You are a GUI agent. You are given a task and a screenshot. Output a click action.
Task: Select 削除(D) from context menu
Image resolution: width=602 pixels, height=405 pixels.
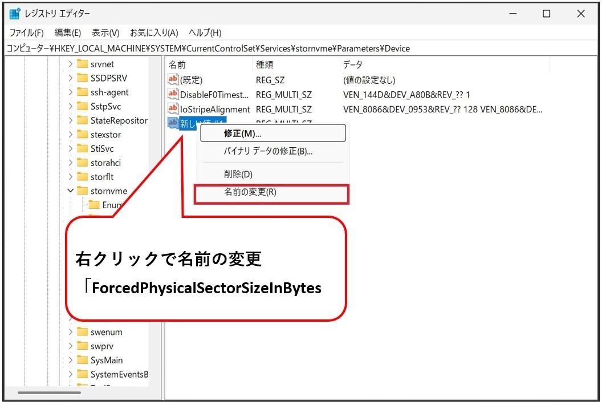click(238, 175)
